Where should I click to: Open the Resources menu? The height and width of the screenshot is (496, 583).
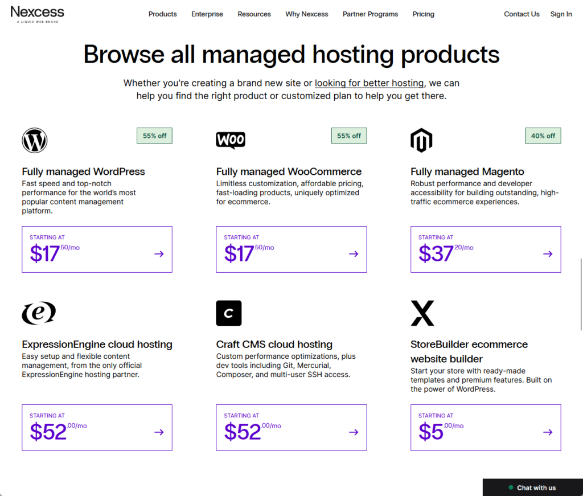[254, 14]
